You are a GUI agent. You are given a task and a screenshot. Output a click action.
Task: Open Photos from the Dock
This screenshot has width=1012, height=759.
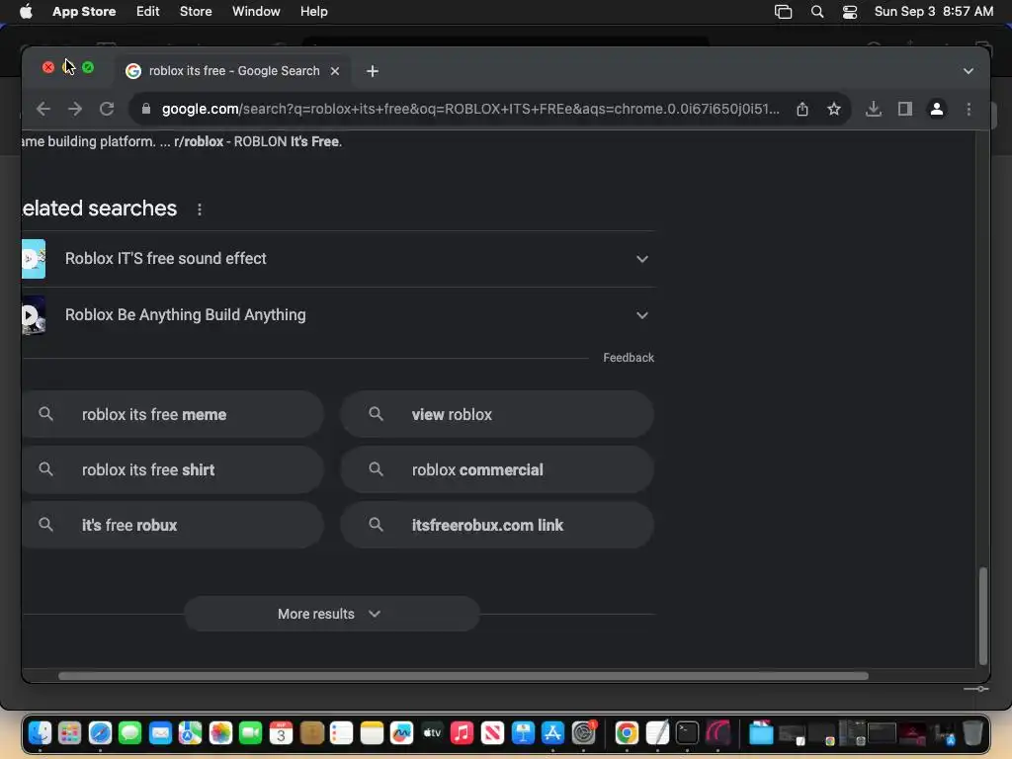point(220,732)
